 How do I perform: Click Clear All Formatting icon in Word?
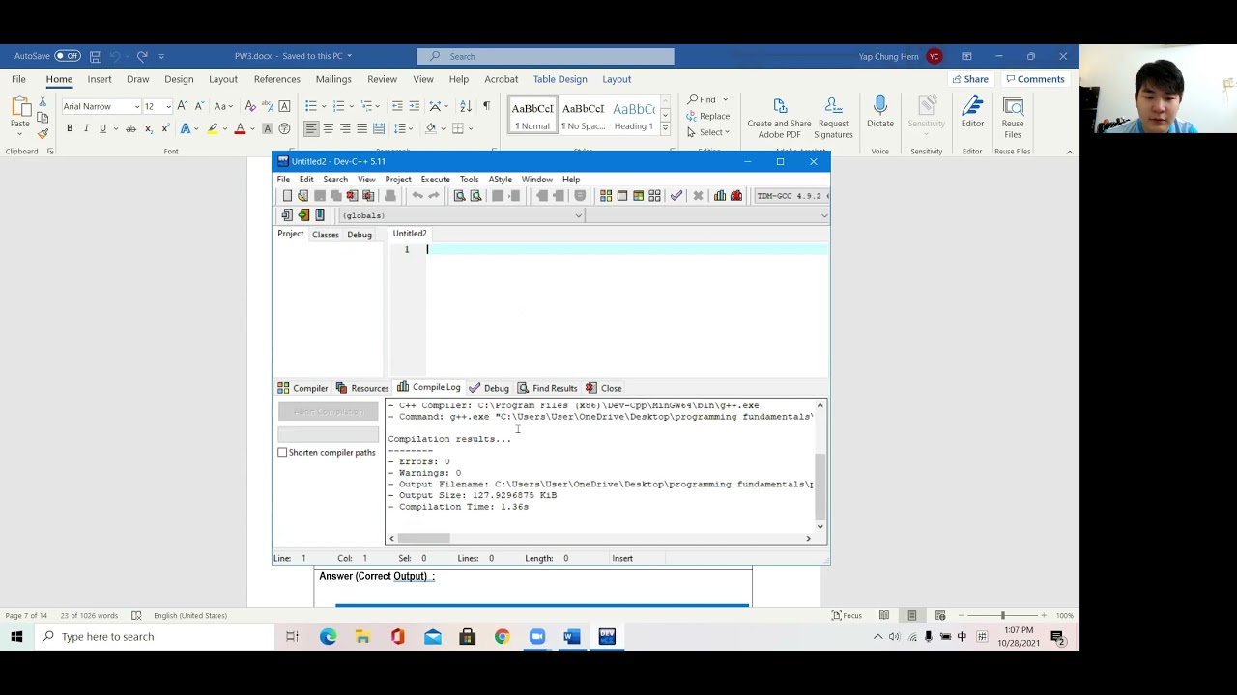(250, 106)
